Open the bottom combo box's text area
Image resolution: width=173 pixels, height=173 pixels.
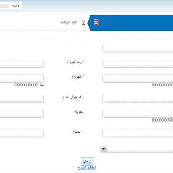[140, 149]
